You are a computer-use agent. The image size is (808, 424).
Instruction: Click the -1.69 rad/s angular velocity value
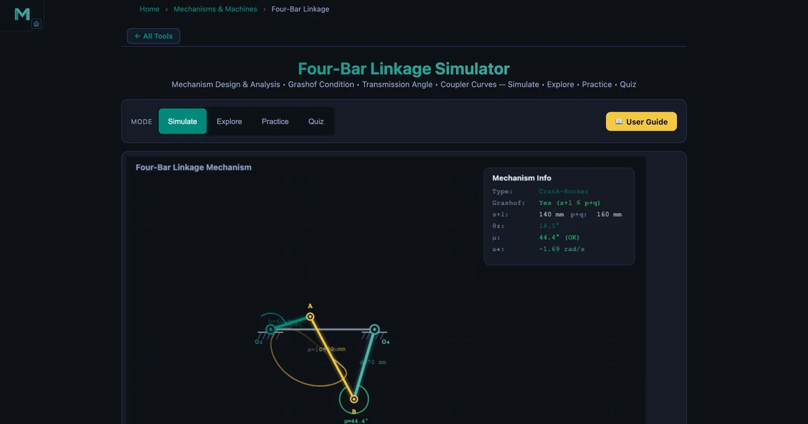562,249
